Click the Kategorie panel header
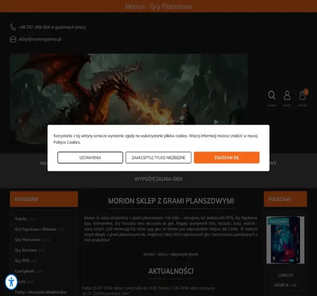This screenshot has height=296, width=317. [x=44, y=199]
